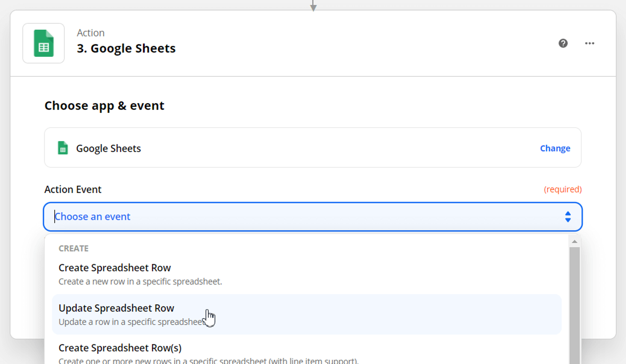Toggle the Action Event dropdown arrows
626x364 pixels.
[x=568, y=217]
